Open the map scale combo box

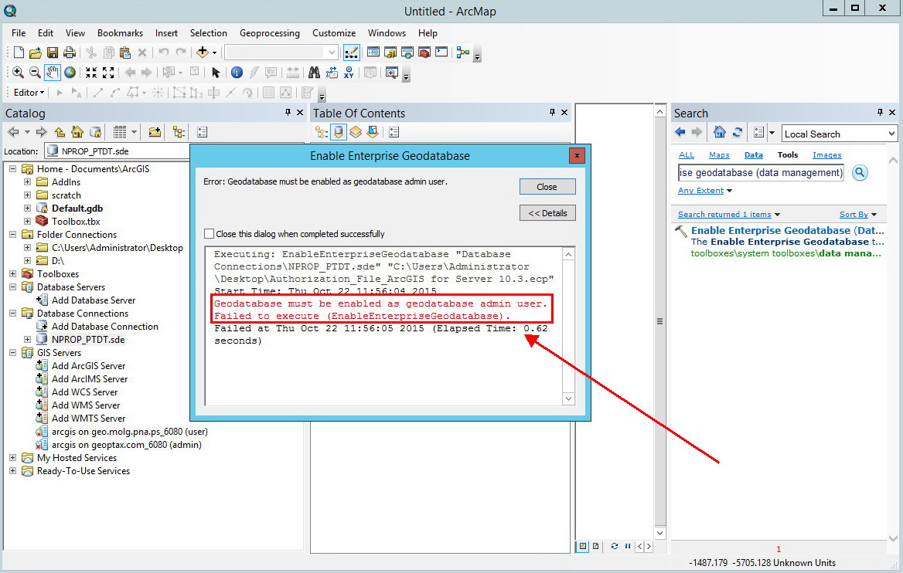(281, 53)
